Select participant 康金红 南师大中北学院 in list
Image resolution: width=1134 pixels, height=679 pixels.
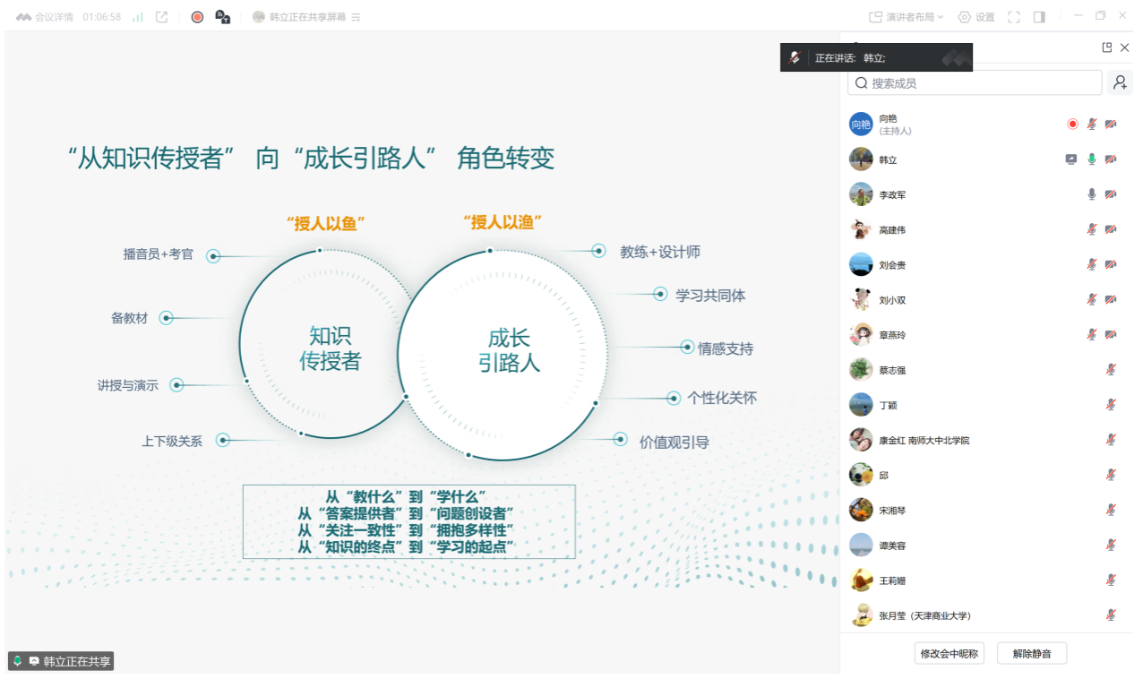coord(924,440)
